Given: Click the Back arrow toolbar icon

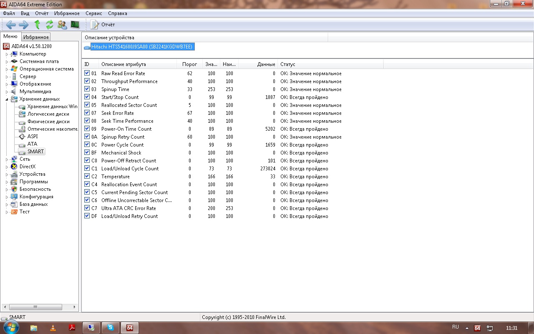Looking at the screenshot, I should tap(10, 25).
